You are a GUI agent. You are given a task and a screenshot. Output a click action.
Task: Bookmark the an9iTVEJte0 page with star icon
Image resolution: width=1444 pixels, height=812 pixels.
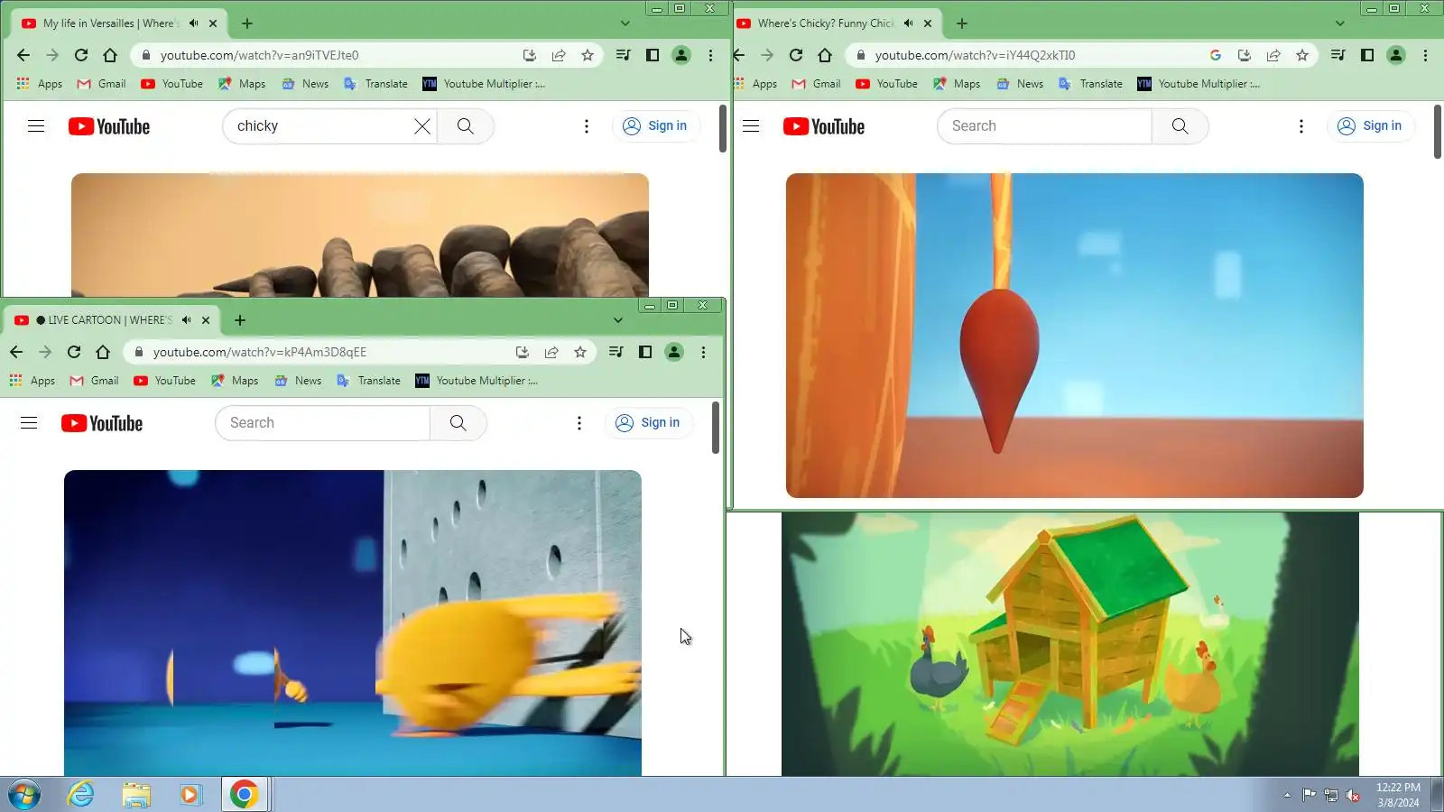[588, 55]
